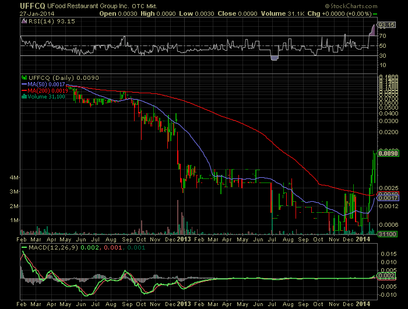Screen dimensions: 408x309
Task: Click the High 0.0090 header value
Action: point(158,13)
